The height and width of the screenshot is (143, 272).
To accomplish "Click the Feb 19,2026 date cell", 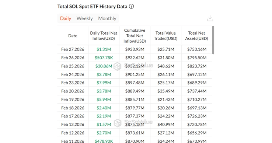I will (x=73, y=100).
